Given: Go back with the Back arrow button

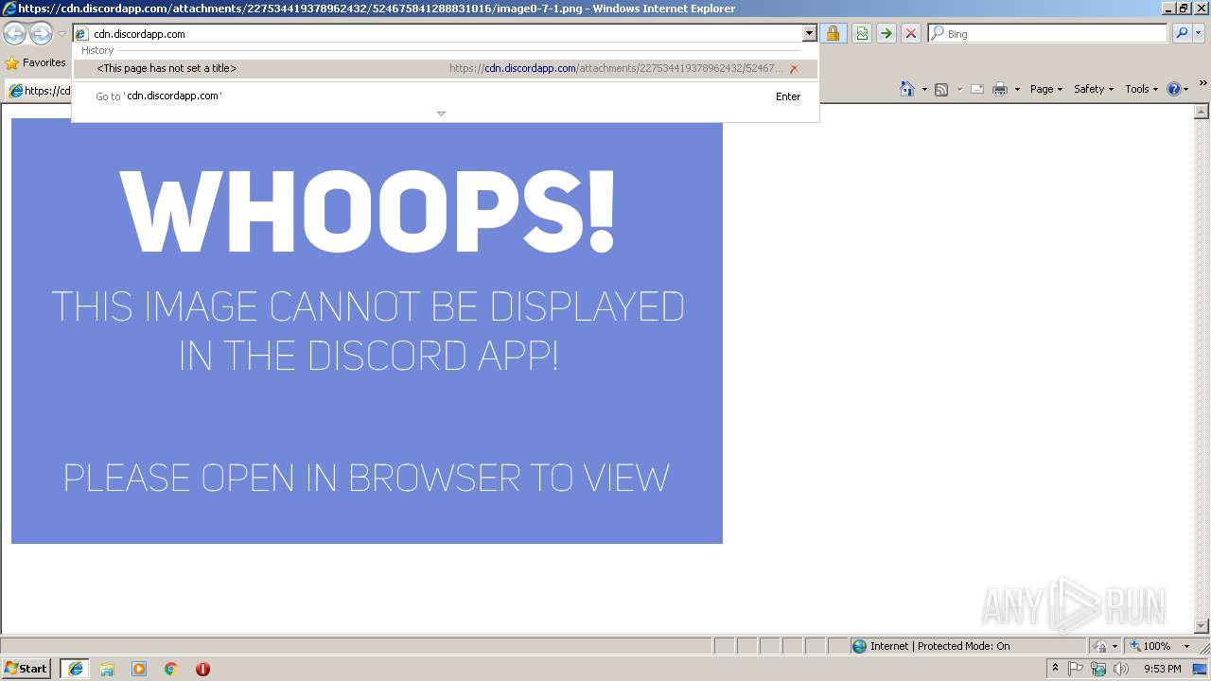Looking at the screenshot, I should point(14,34).
